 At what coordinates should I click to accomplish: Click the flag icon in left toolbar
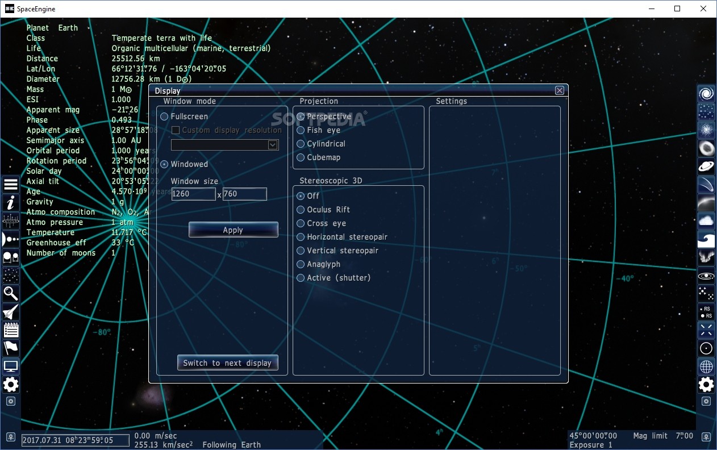point(11,348)
